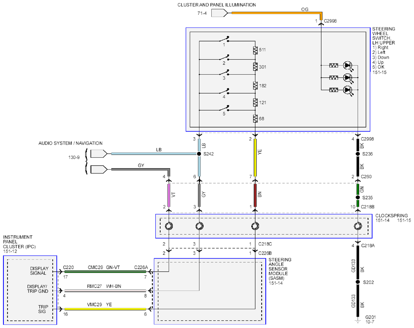Select the 511 ohm resistor symbol

255,50
